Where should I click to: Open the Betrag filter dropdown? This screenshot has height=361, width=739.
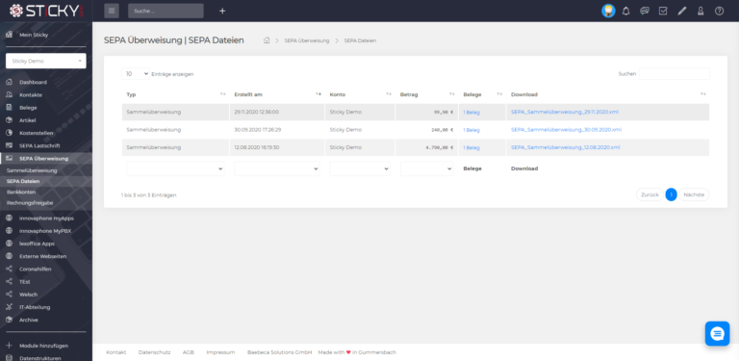pyautogui.click(x=426, y=168)
